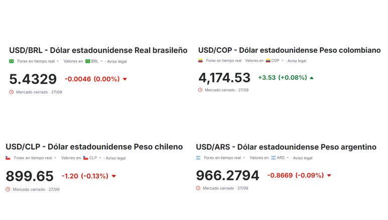Click the red down arrow next to USD/BRL change
Viewport: 388px width, 220px height.
pos(125,79)
